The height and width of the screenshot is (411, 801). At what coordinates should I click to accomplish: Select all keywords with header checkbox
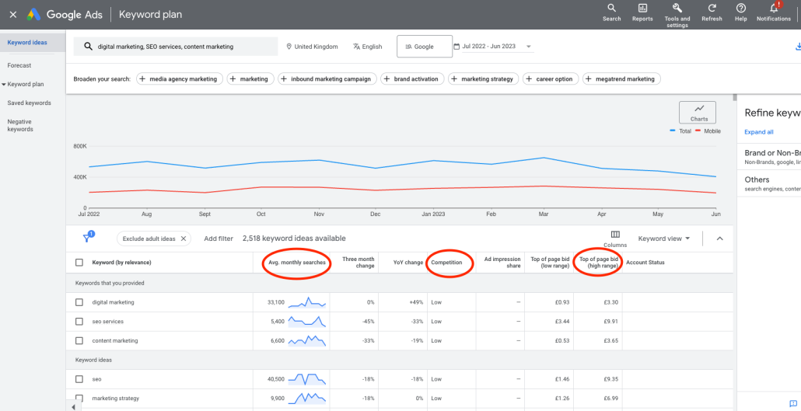coord(79,263)
